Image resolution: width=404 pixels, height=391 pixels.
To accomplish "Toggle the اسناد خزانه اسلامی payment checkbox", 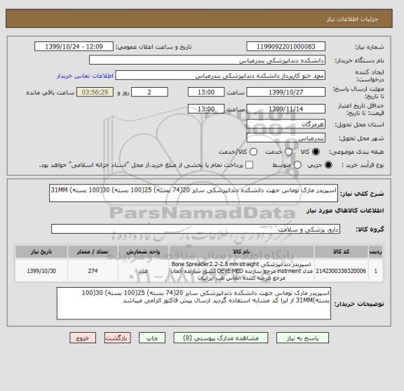I will coord(249,165).
